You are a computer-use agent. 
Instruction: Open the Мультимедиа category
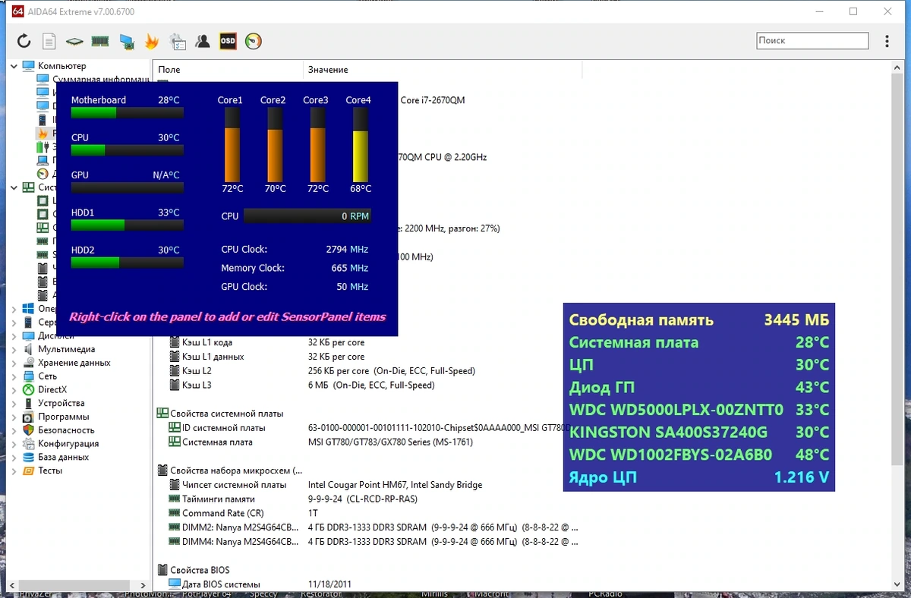coord(67,349)
